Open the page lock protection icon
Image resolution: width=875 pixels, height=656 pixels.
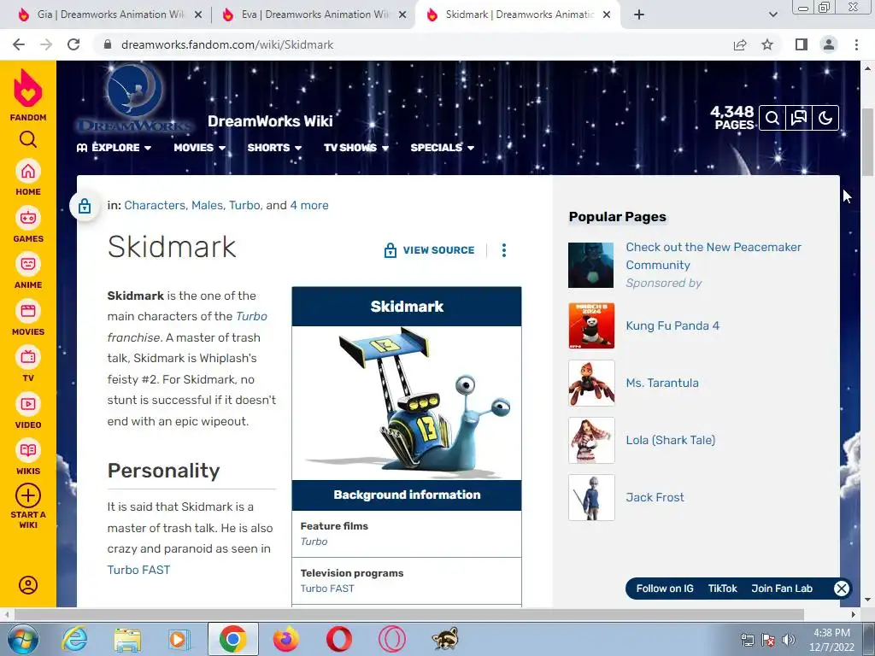(85, 206)
